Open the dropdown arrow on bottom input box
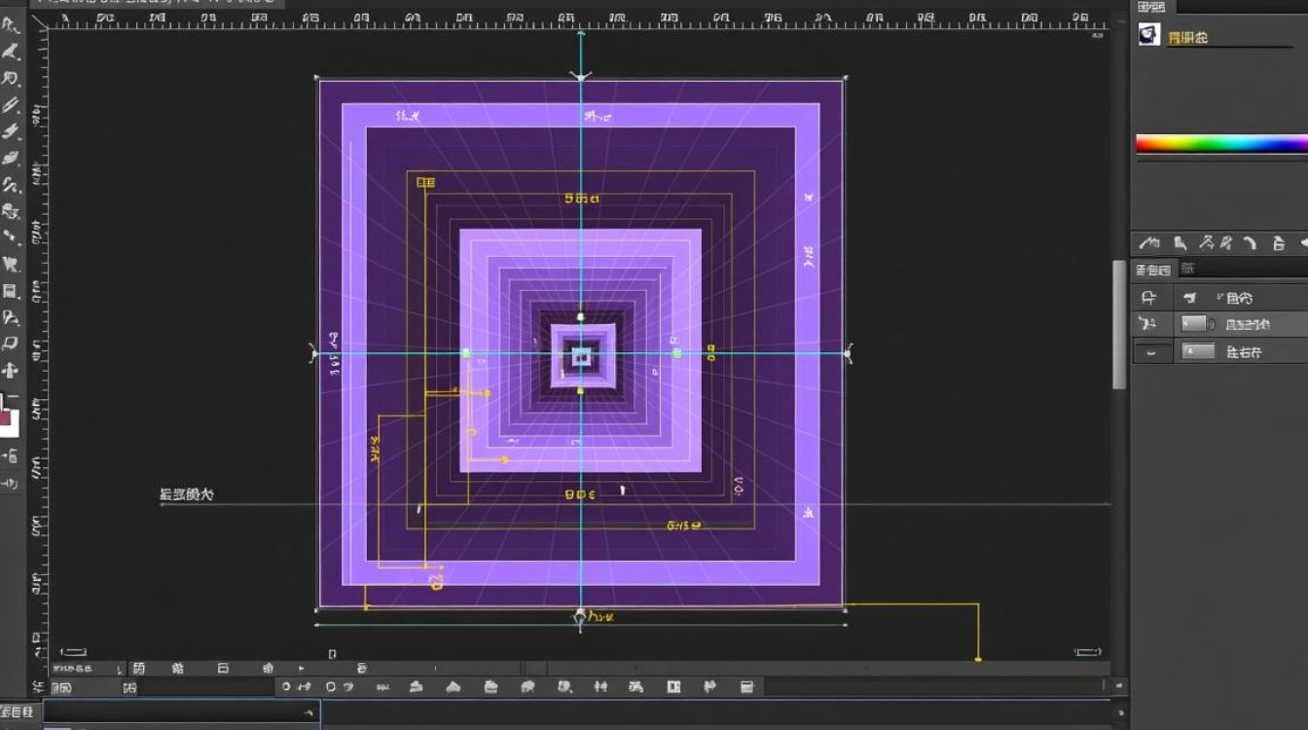The height and width of the screenshot is (730, 1308). click(309, 712)
